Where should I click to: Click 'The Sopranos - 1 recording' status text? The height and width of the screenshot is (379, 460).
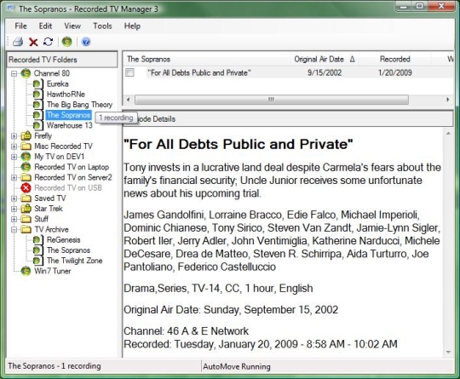tap(55, 366)
